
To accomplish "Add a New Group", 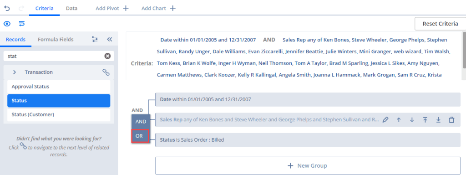I will click(308, 166).
